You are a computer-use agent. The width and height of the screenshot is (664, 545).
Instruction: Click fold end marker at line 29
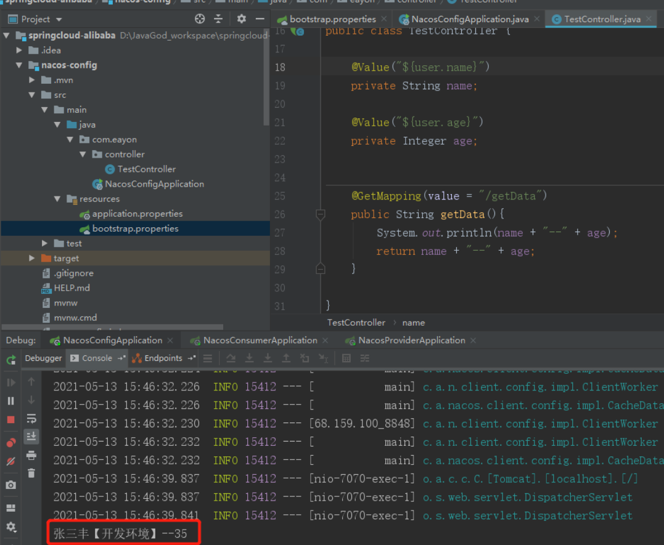[321, 268]
